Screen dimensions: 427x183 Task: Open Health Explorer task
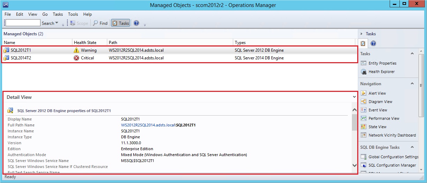pos(382,72)
